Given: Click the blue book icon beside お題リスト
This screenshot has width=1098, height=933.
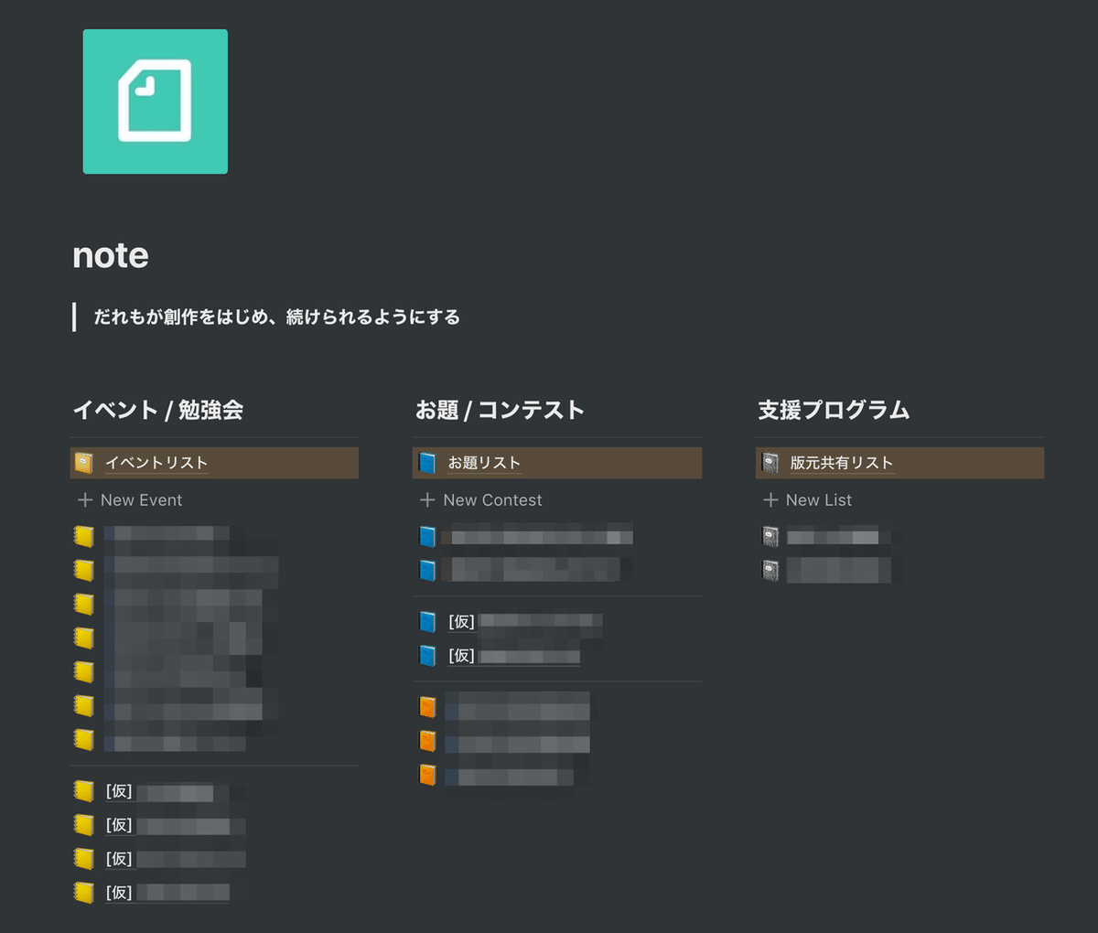Looking at the screenshot, I should click(x=427, y=463).
